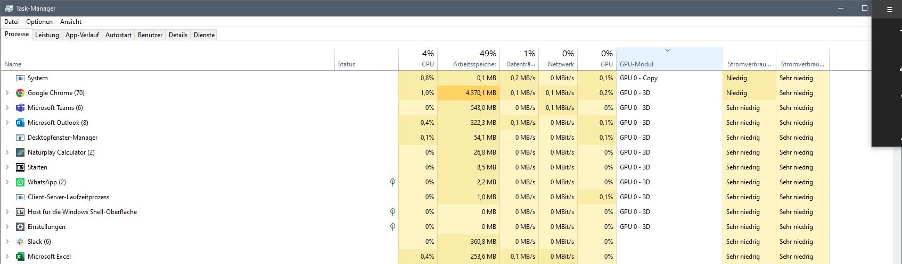Viewport: 902px width, 264px height.
Task: Click the WhatsApp icon
Action: tap(20, 182)
